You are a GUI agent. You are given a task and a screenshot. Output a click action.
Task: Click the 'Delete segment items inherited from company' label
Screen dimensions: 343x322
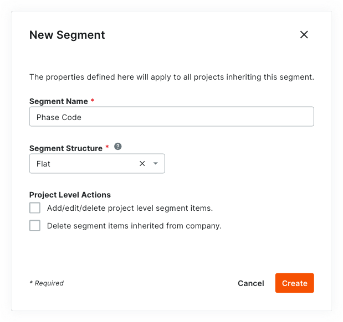click(134, 226)
